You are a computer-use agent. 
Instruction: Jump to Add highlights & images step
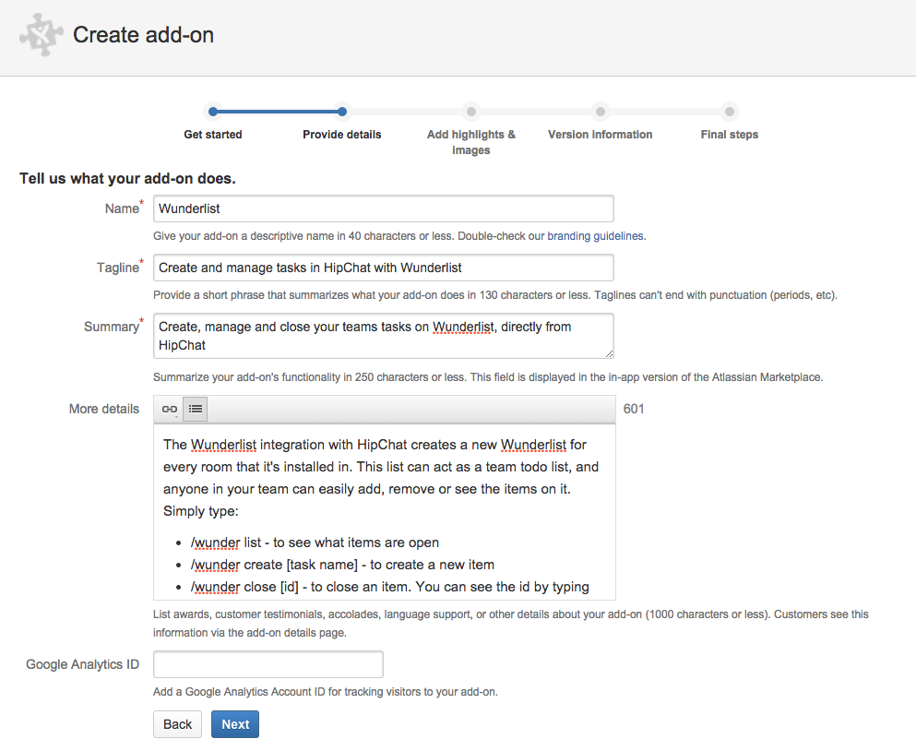tap(470, 142)
